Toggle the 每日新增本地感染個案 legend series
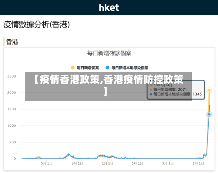This screenshot has width=218, height=173. point(127,68)
